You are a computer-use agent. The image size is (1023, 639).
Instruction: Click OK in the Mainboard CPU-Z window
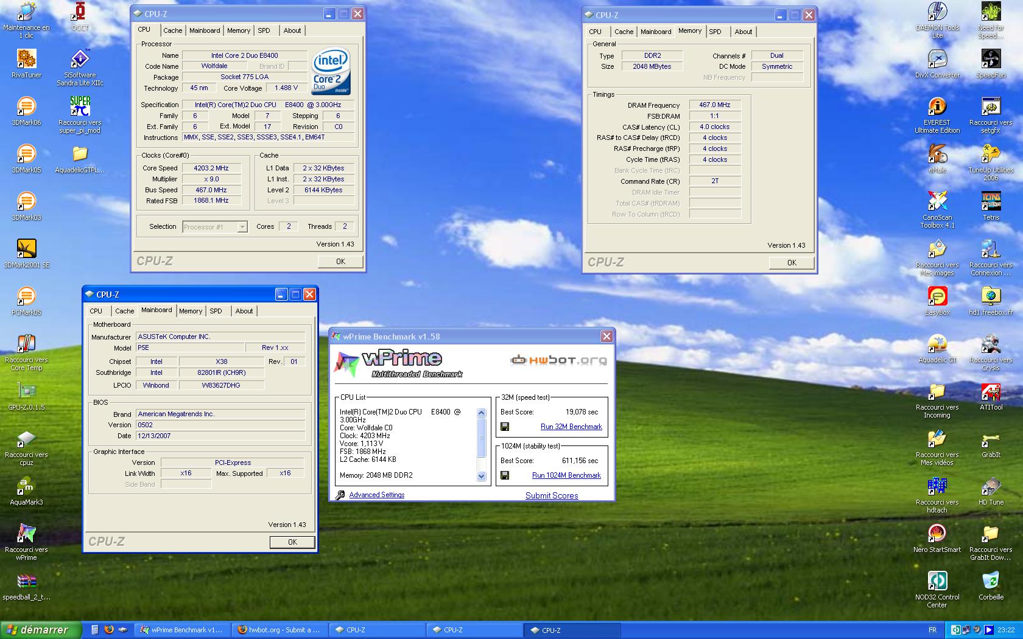tap(292, 542)
